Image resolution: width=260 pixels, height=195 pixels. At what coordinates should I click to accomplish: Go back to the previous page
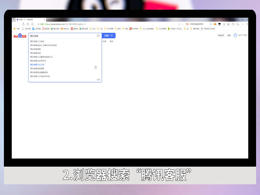14,24
